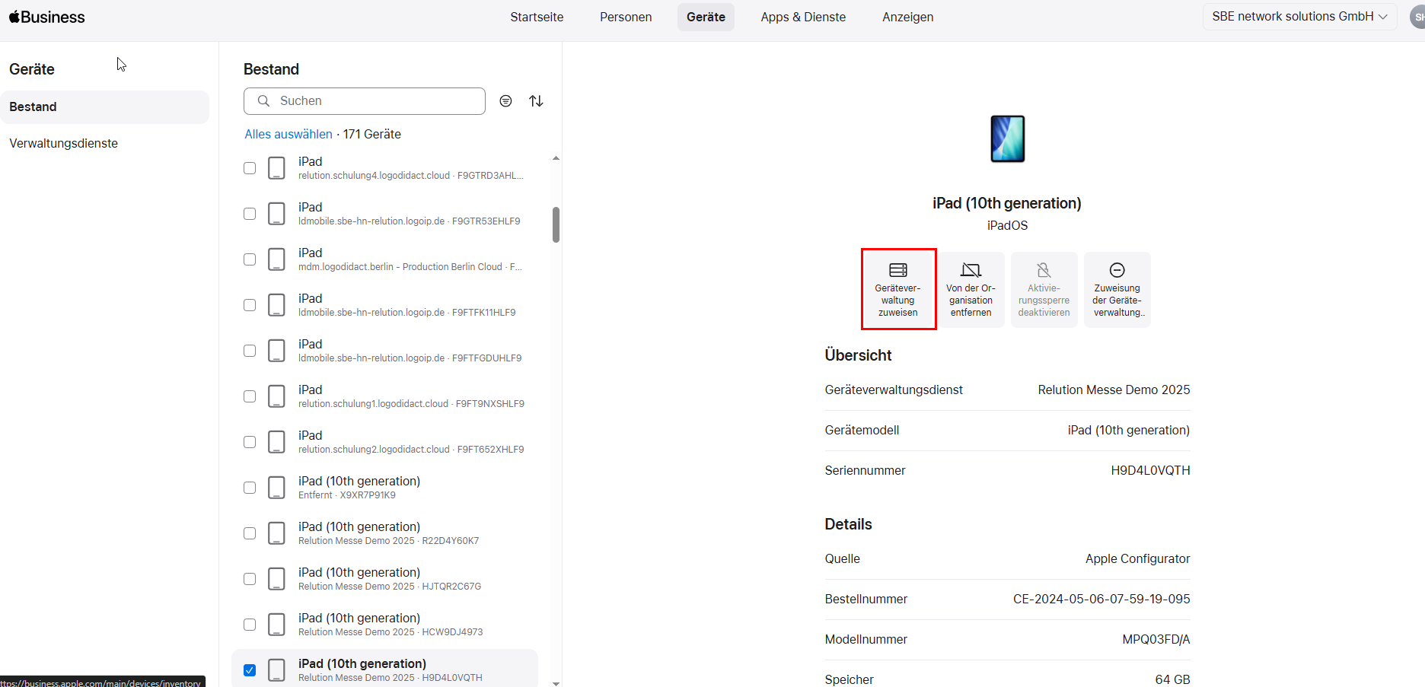
Task: Click the search magnifier icon
Action: click(x=263, y=101)
